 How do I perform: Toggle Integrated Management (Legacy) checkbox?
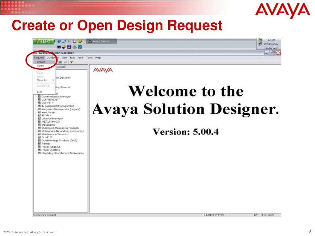click(39, 109)
